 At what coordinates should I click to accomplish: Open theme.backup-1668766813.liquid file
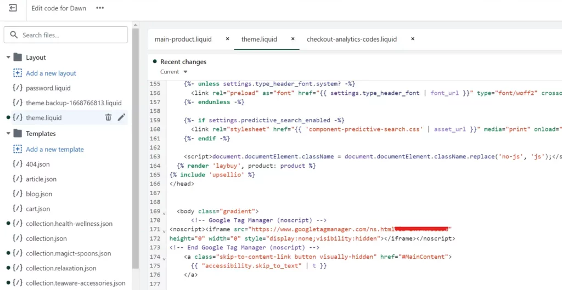point(74,103)
